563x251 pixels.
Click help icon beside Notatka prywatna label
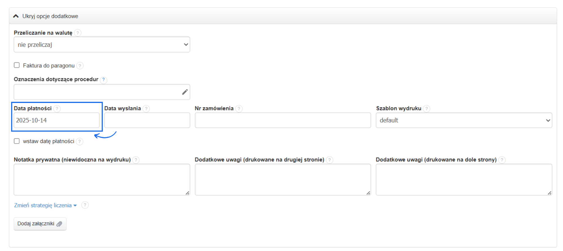[x=136, y=160]
